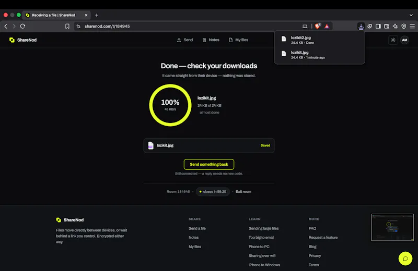Select the Receiving a file | ShareNod tab
This screenshot has width=418, height=271.
(56, 15)
